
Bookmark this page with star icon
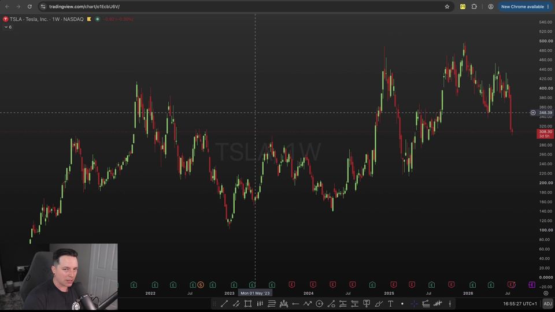[x=447, y=6]
